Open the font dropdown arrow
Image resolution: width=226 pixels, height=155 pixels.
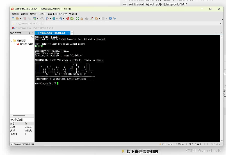tap(63, 19)
